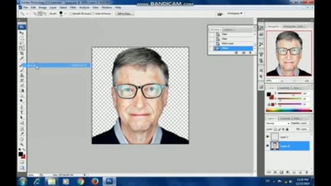Select the Pen tool
The image size is (331, 186).
click(22, 107)
